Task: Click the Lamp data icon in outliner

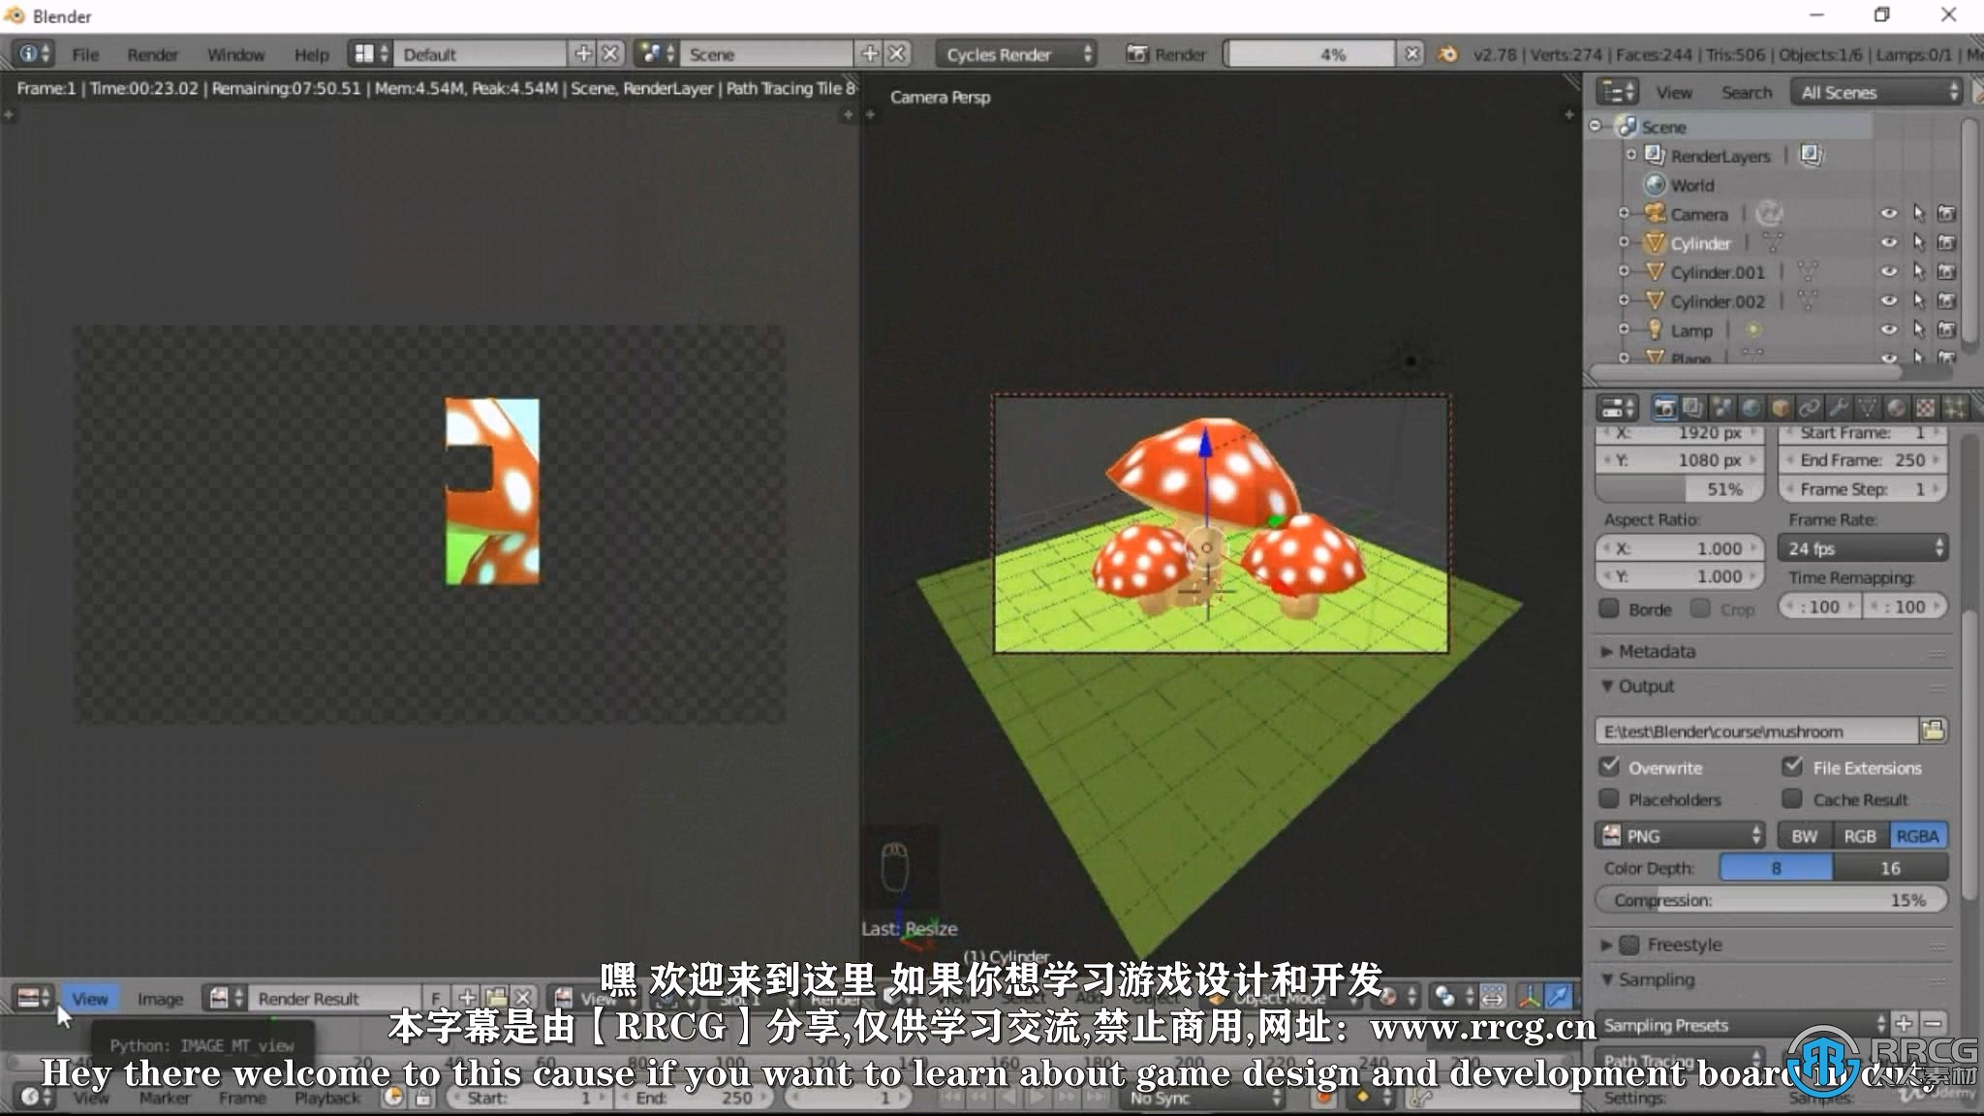Action: coord(1753,330)
